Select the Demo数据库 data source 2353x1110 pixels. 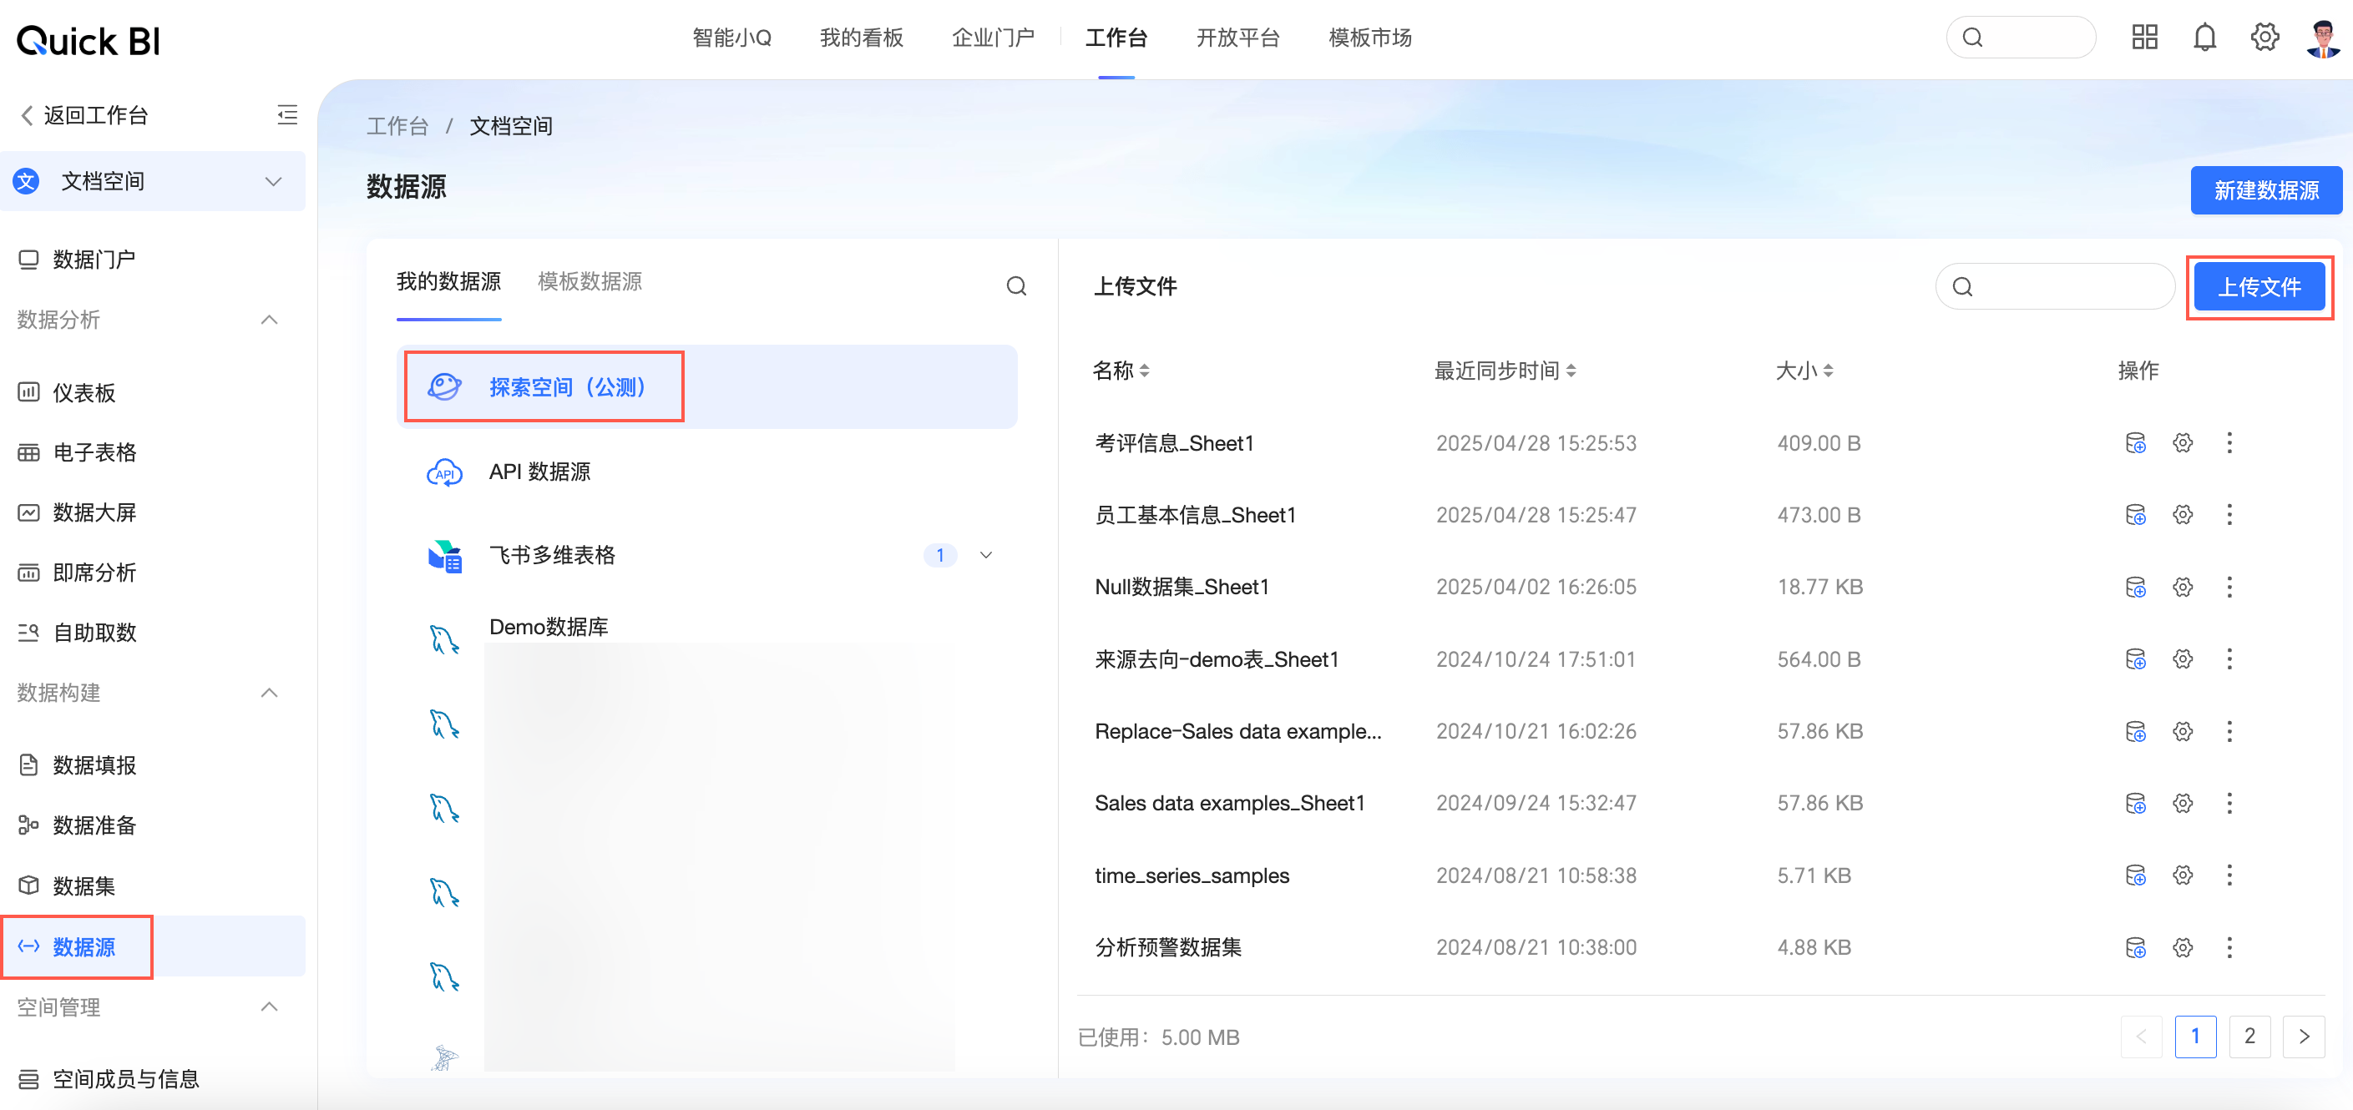pyautogui.click(x=548, y=627)
